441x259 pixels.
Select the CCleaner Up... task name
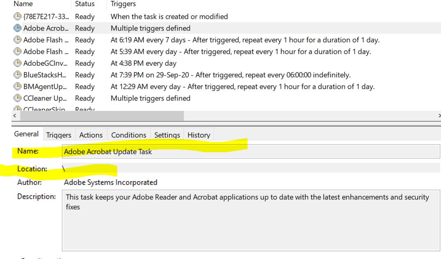coord(45,98)
